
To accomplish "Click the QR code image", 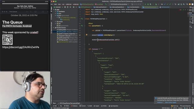I will [7, 40].
